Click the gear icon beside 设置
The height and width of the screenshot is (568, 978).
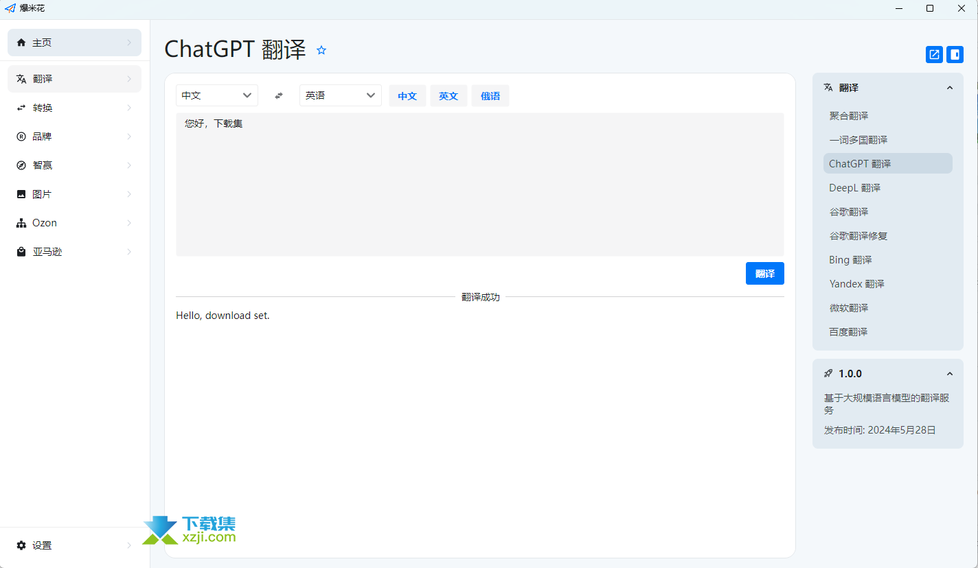(21, 545)
